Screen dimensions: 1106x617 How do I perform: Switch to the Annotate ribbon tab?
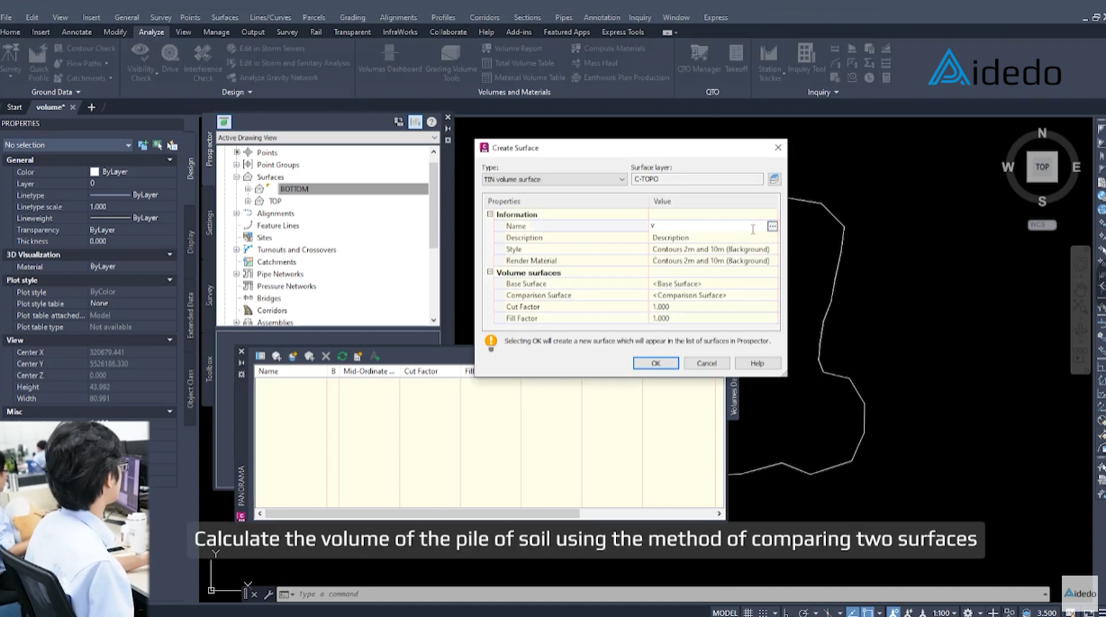[x=77, y=32]
